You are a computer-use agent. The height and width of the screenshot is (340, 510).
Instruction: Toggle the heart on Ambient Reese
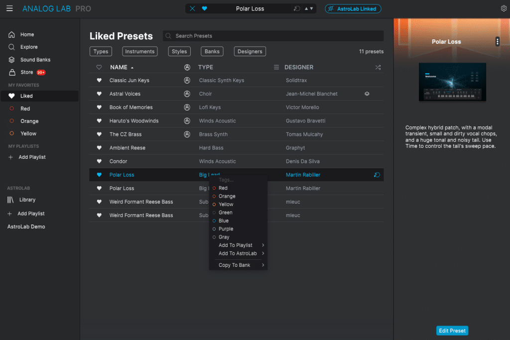pyautogui.click(x=99, y=148)
